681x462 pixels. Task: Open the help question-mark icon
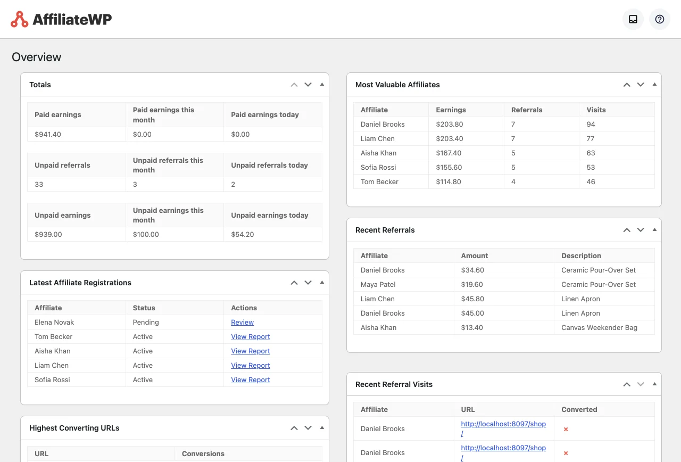pyautogui.click(x=660, y=19)
